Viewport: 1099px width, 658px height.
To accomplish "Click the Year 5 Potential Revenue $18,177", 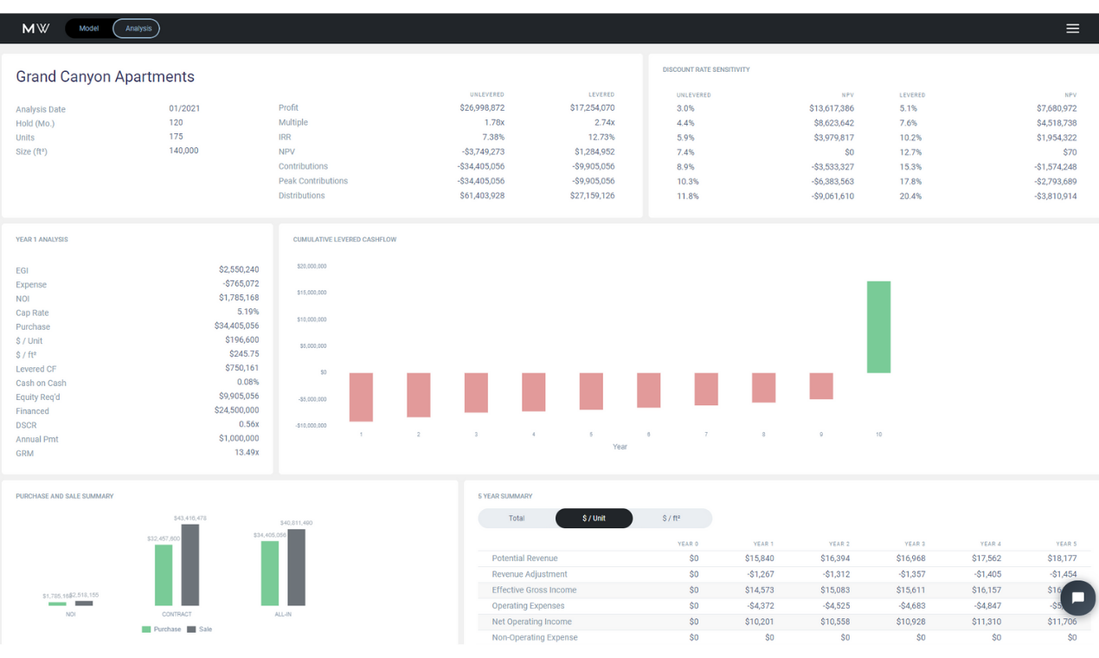I will [1062, 558].
